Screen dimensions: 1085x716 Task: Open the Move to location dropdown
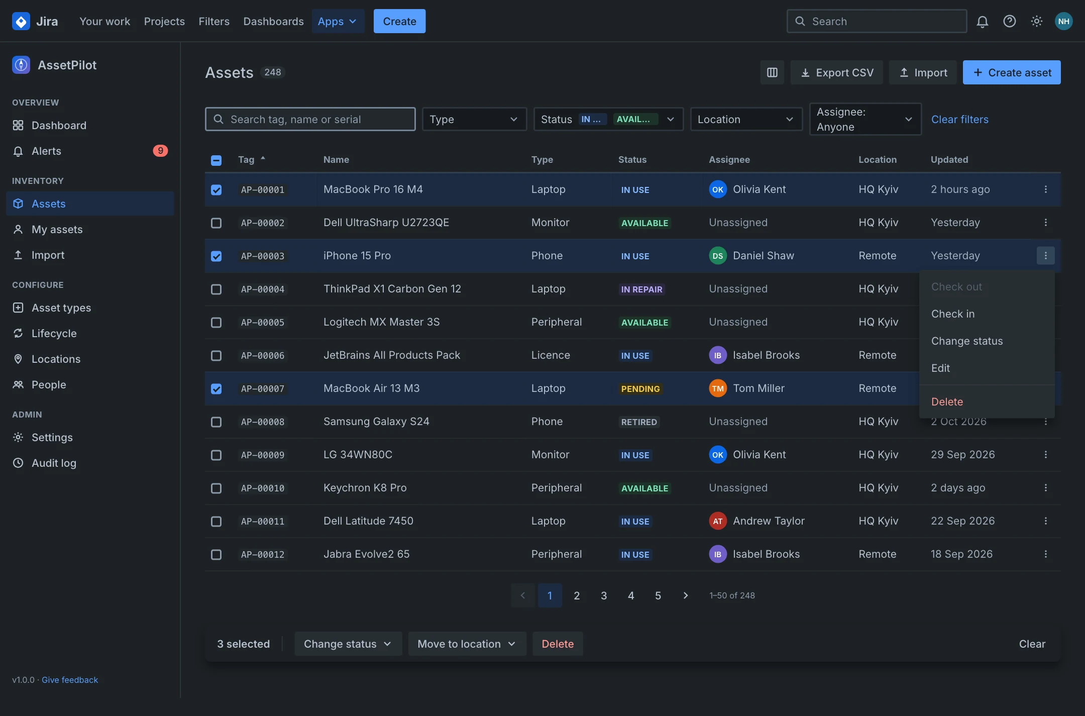tap(467, 644)
